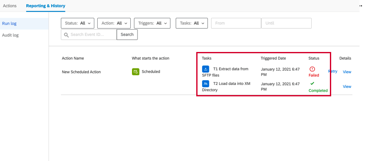Click the Triggered Date column header
The height and width of the screenshot is (161, 365).
pos(273,58)
